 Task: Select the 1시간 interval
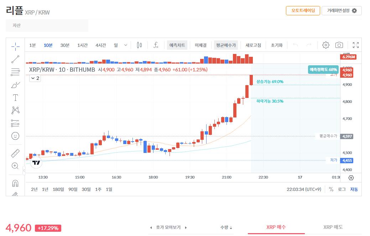pyautogui.click(x=82, y=45)
